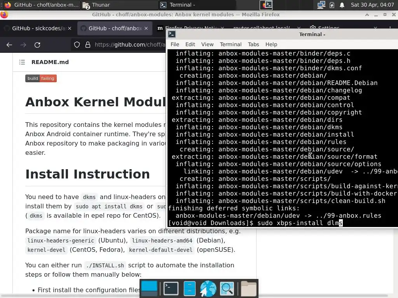
Task: Click the Firefox forward arrow
Action: [x=23, y=45]
